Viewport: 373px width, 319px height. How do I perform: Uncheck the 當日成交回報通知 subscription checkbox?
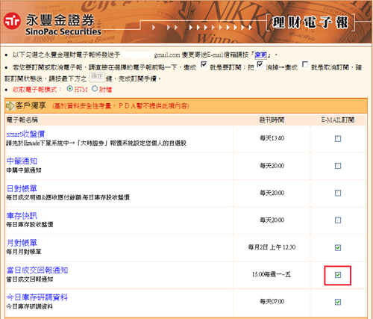click(338, 275)
